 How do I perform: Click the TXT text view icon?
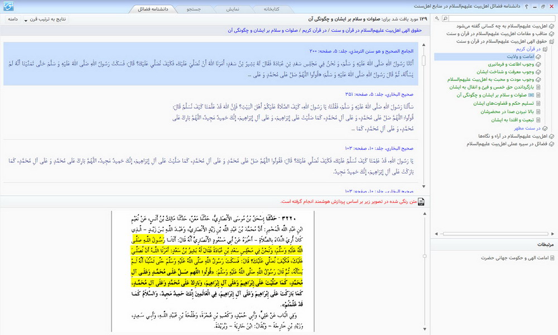click(x=421, y=202)
